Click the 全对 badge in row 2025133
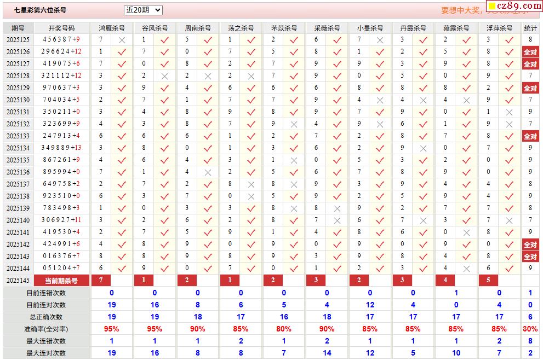The width and height of the screenshot is (543, 361). (530, 136)
